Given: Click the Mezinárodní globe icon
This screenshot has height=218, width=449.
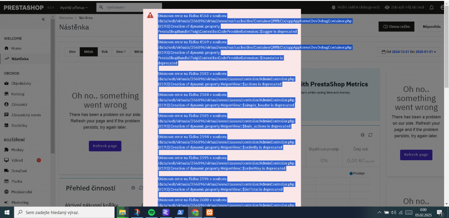Looking at the screenshot, I should pos(6,192).
